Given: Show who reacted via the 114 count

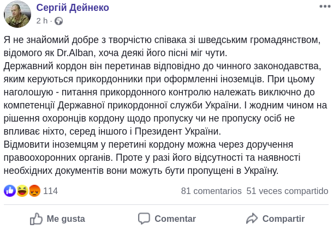Looking at the screenshot, I should point(50,191).
